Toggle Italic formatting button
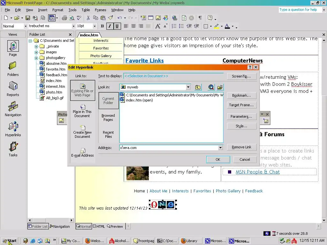The height and width of the screenshot is (245, 327). (110, 26)
